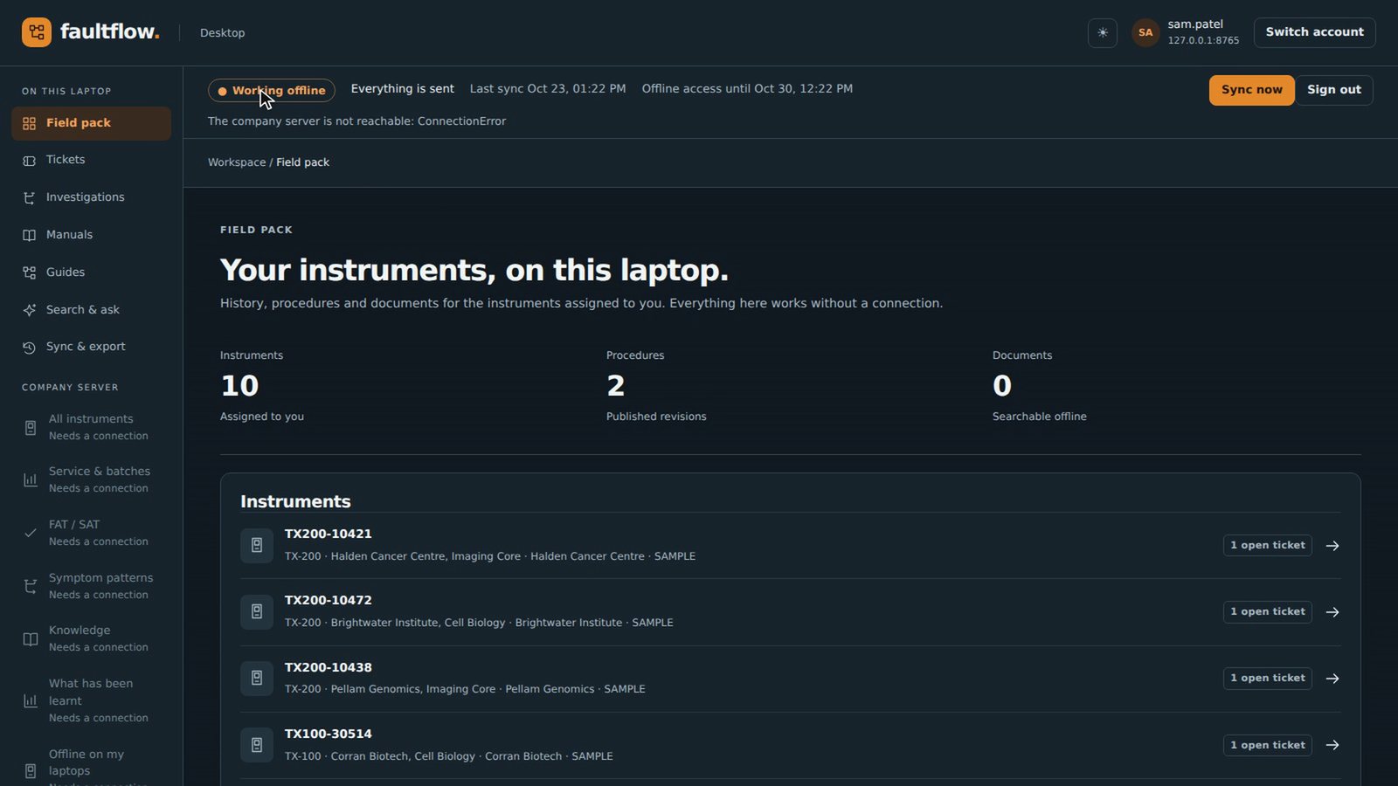Viewport: 1398px width, 786px height.
Task: Click 1 open ticket badge for TX200-10438
Action: pyautogui.click(x=1268, y=679)
